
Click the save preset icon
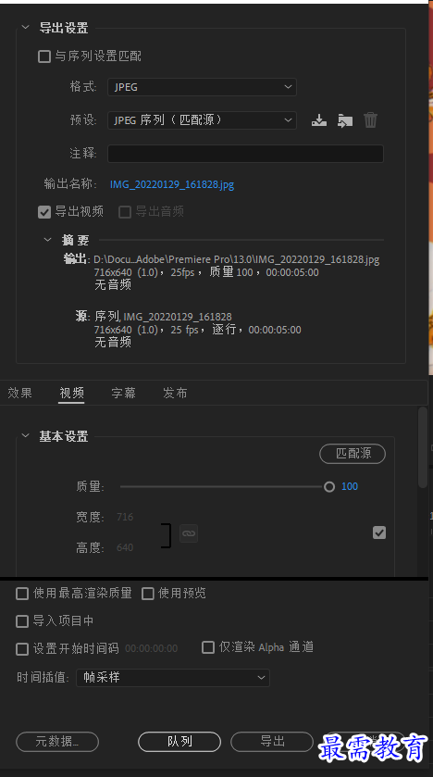click(319, 120)
